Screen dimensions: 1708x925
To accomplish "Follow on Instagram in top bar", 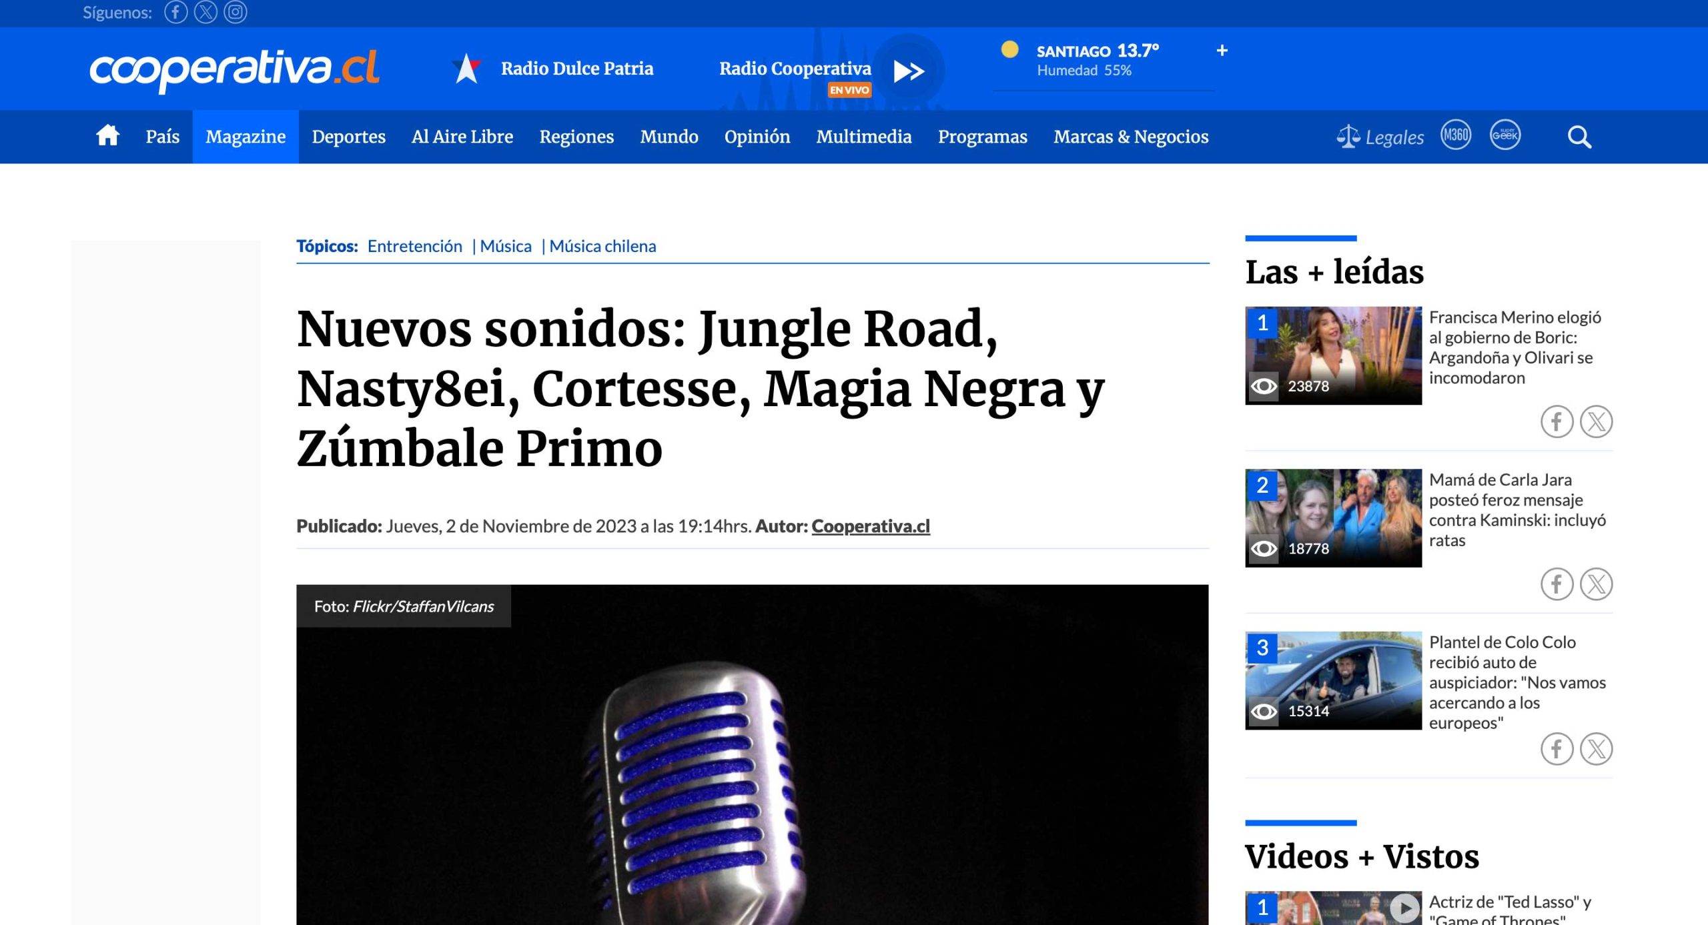I will click(x=235, y=12).
